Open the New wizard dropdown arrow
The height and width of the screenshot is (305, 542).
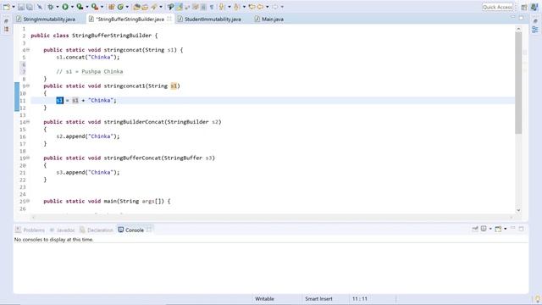pyautogui.click(x=14, y=7)
